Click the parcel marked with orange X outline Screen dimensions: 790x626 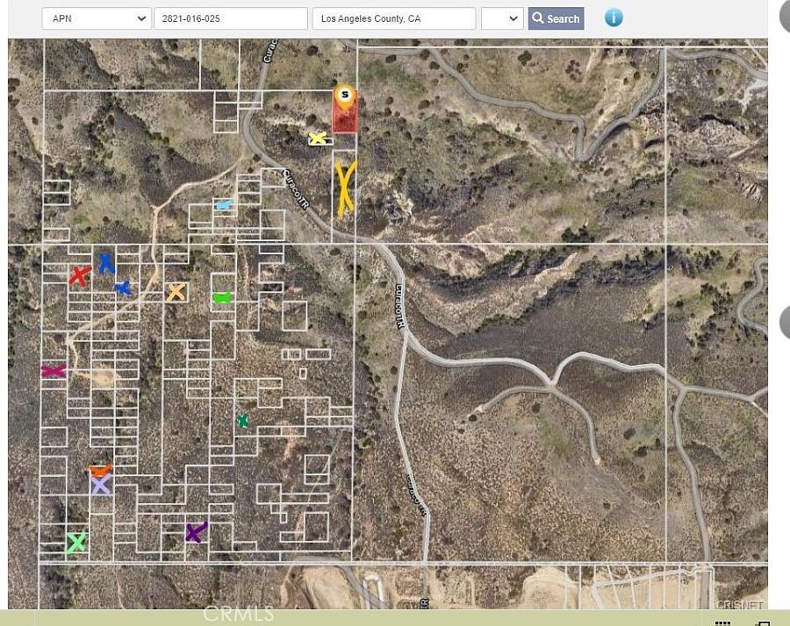click(176, 292)
